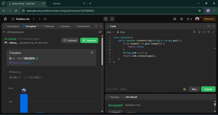Click the green Solution button
The image size is (218, 115).
point(89,40)
